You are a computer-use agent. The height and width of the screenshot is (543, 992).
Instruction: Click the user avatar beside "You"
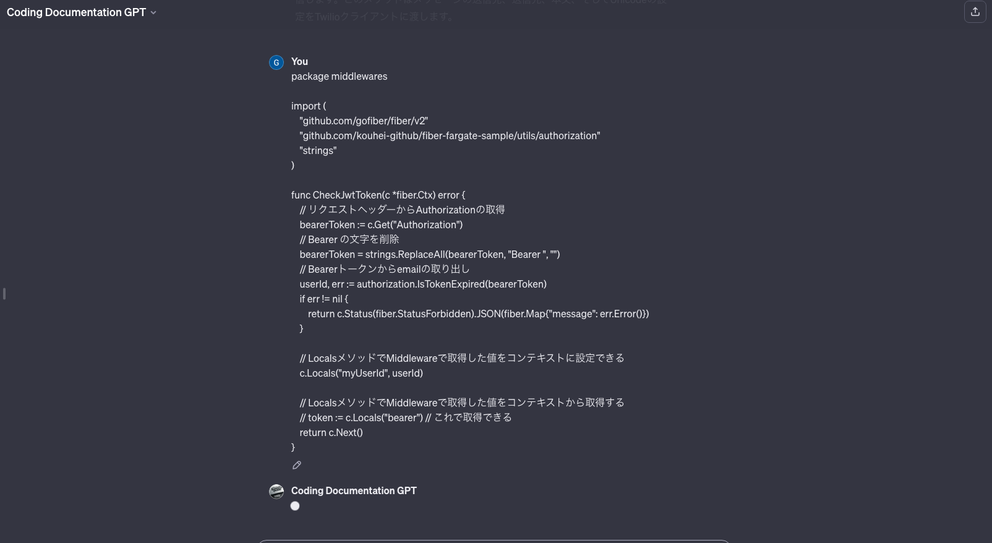[x=276, y=62]
